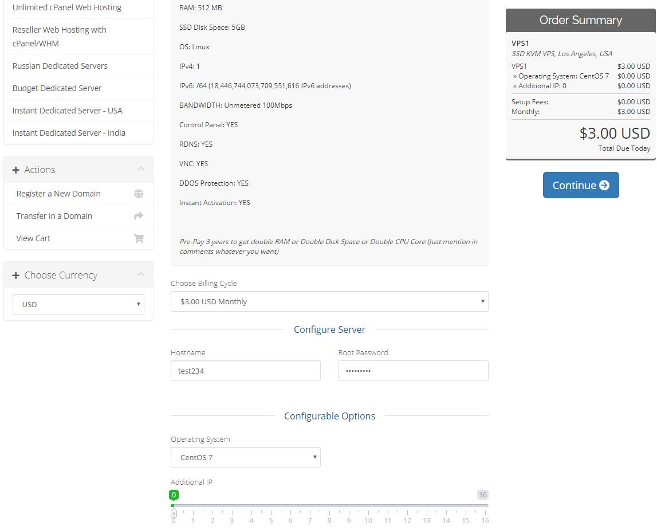The image size is (657, 530).
Task: Collapse the Actions panel chevron
Action: tap(141, 169)
